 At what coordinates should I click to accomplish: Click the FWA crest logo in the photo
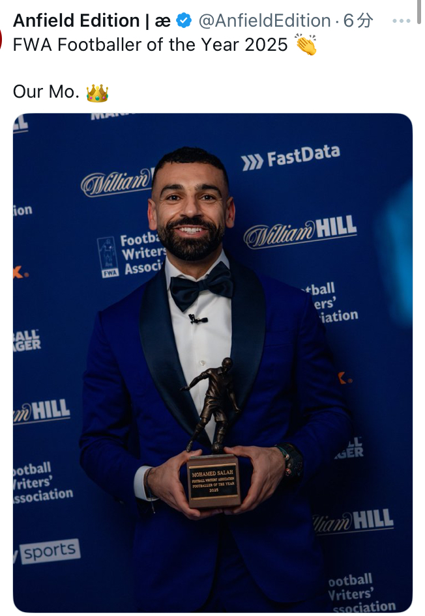coord(108,257)
